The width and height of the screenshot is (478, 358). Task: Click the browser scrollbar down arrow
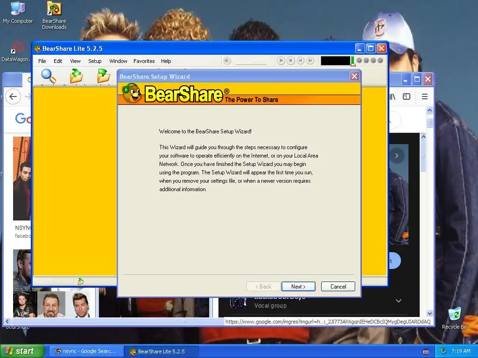tap(429, 313)
